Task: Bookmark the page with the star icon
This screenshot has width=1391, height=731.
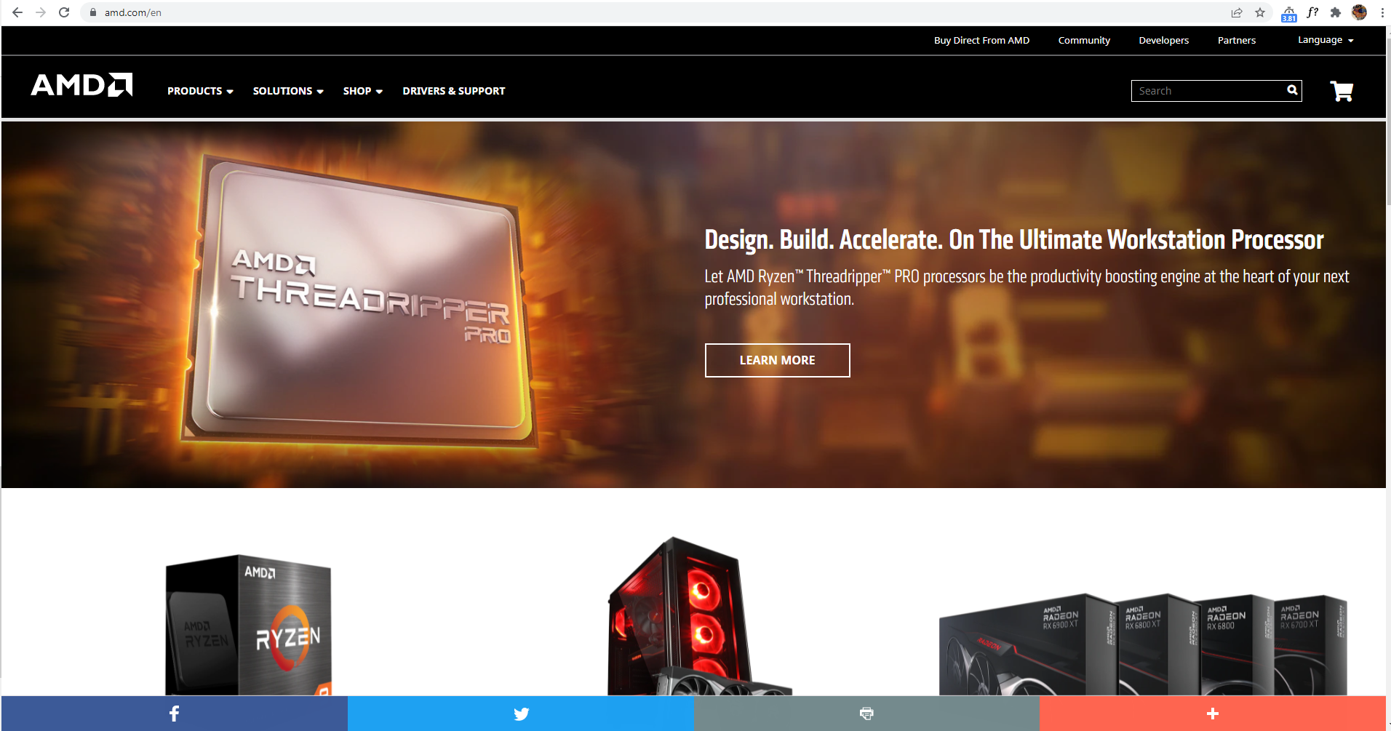Action: [1261, 12]
